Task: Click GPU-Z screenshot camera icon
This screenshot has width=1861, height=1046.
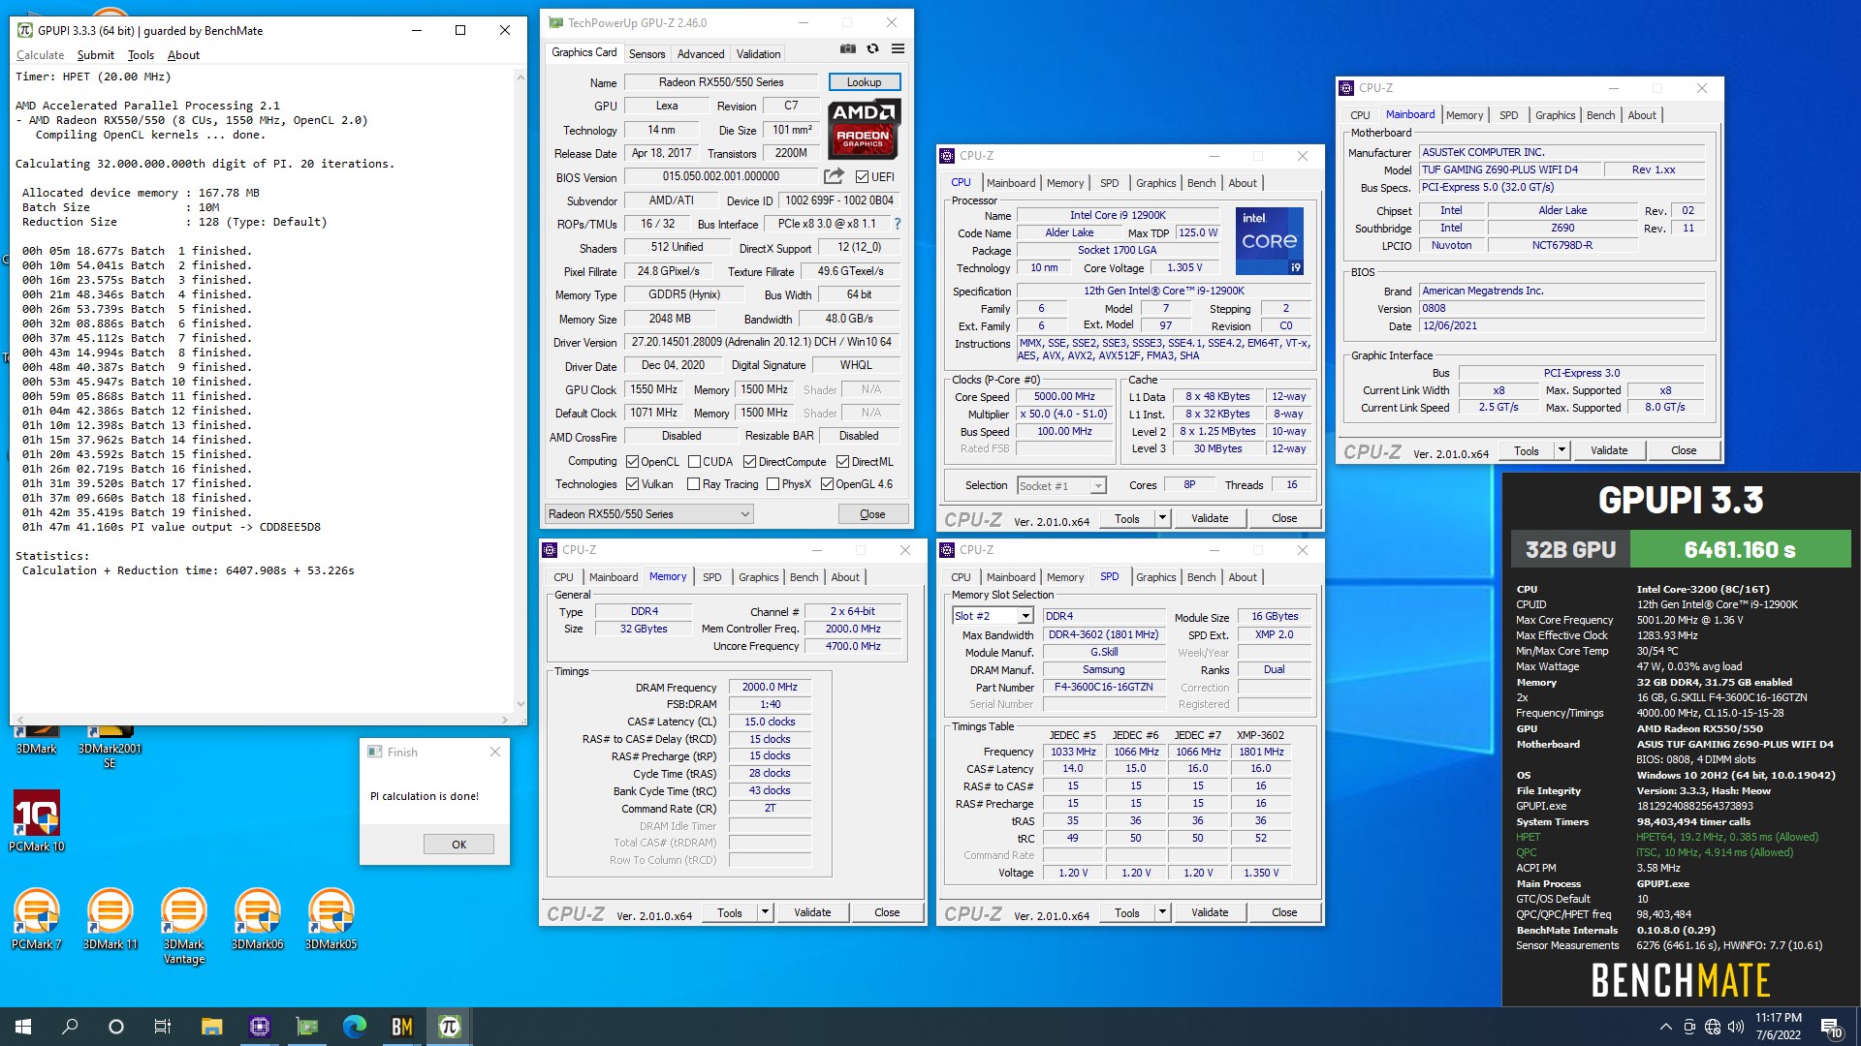Action: pyautogui.click(x=848, y=49)
